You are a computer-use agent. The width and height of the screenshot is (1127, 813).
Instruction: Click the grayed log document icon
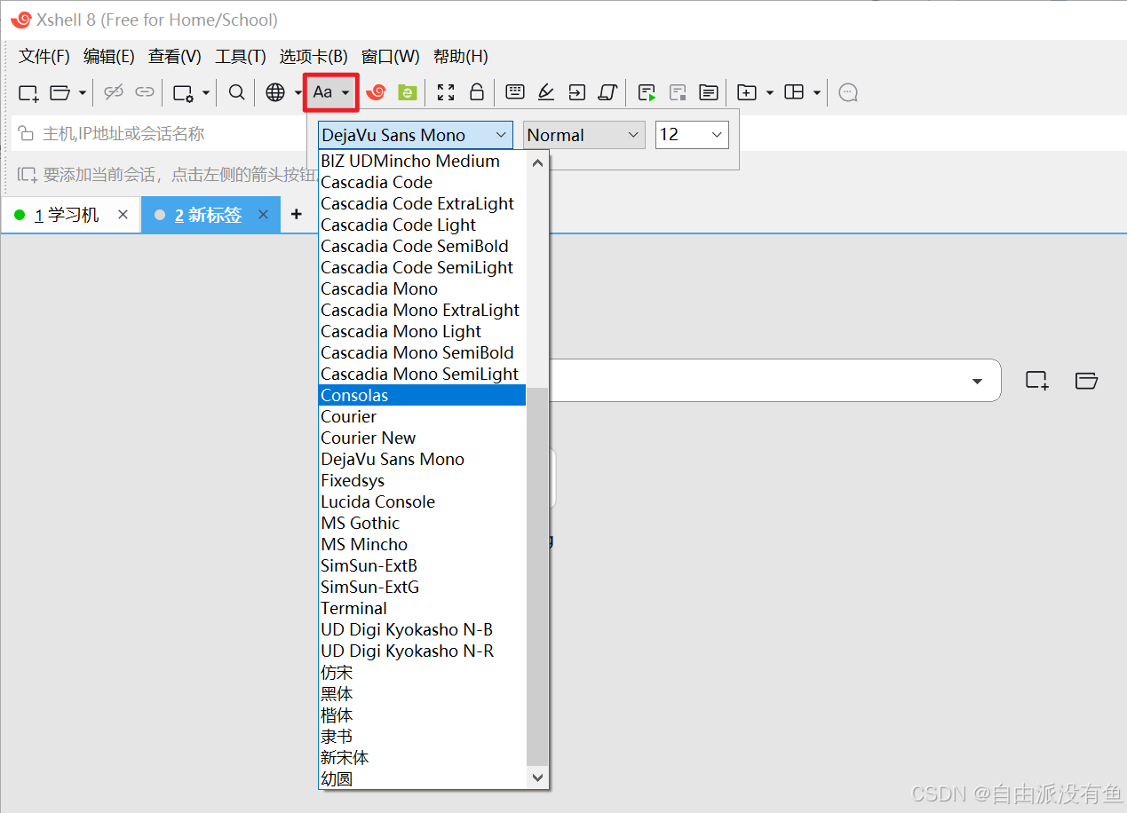tap(678, 92)
